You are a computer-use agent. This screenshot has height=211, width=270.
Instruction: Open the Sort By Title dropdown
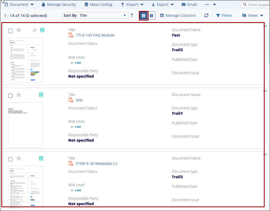pos(95,15)
